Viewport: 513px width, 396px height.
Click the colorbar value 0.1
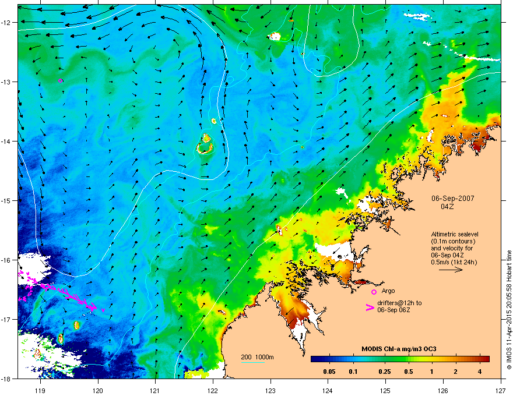click(x=353, y=372)
